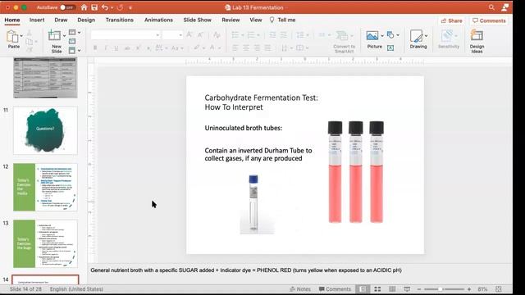Expand the Shapes dropdown arrow
The height and width of the screenshot is (295, 525).
[398, 34]
